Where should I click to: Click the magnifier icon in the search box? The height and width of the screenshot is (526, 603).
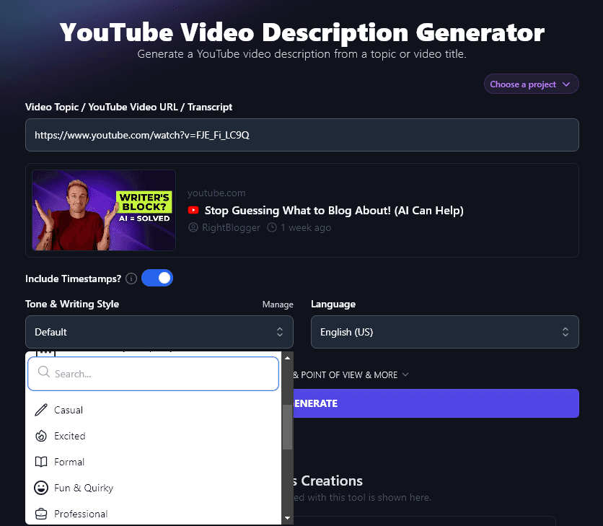(x=43, y=373)
